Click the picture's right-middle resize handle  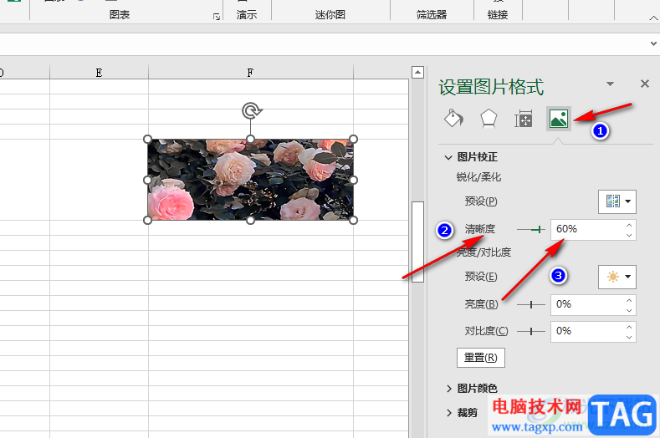pos(354,180)
